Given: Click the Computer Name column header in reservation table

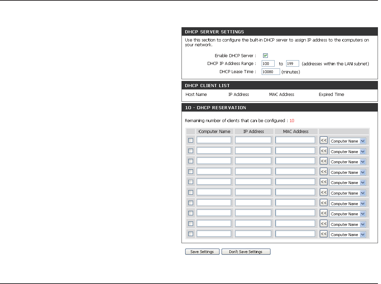Looking at the screenshot, I should (214, 132).
